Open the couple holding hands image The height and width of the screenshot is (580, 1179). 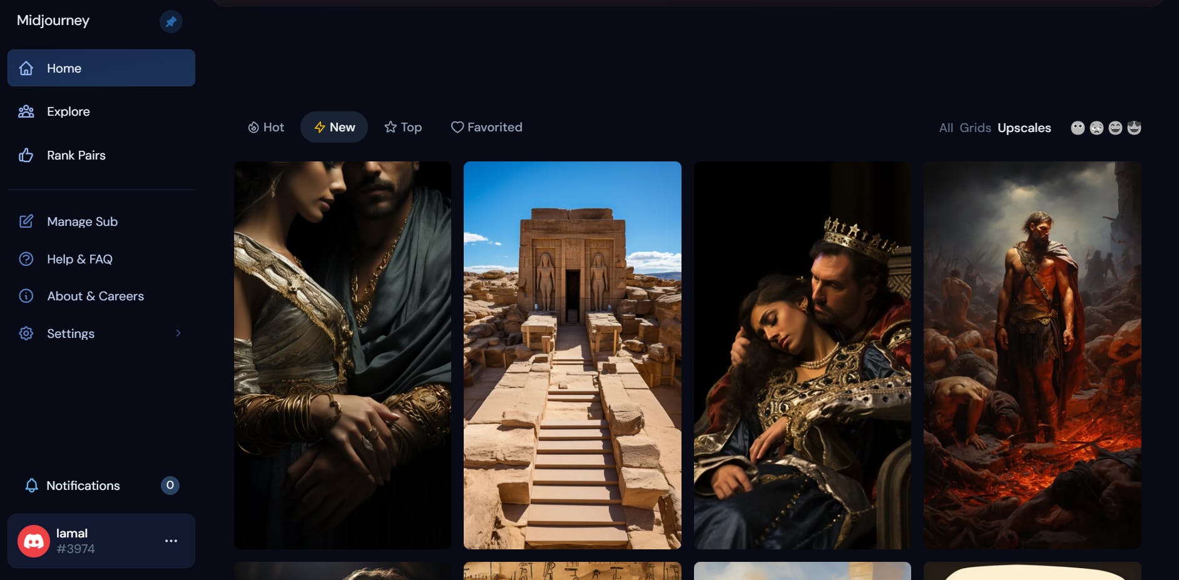(342, 355)
